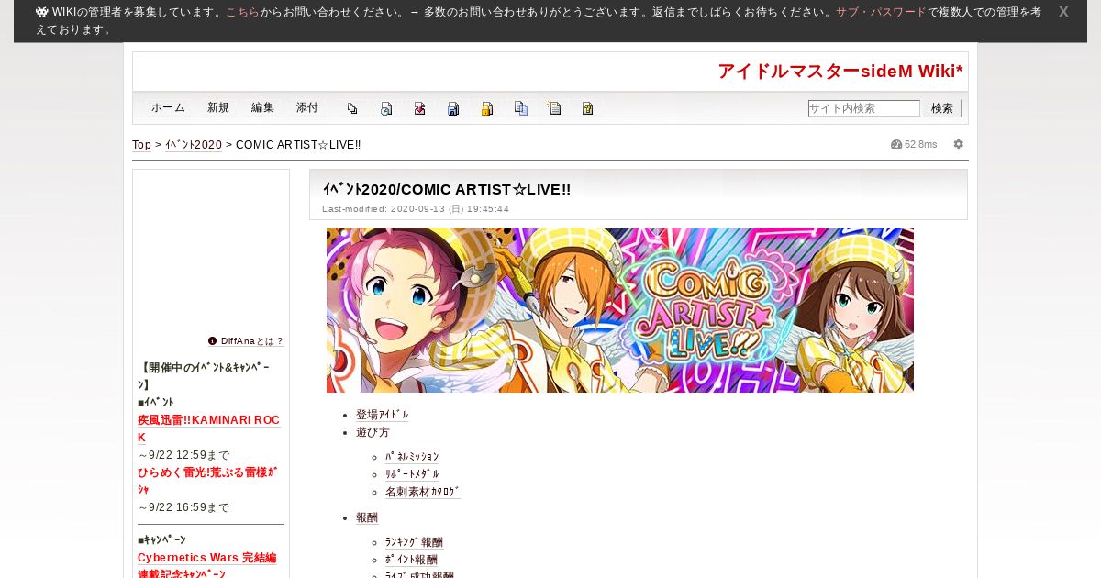Click the blue duplicate pages icon

[520, 108]
